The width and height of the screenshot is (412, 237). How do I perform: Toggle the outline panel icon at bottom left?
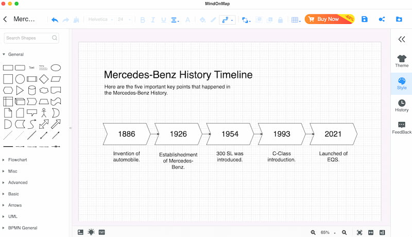pos(80,232)
